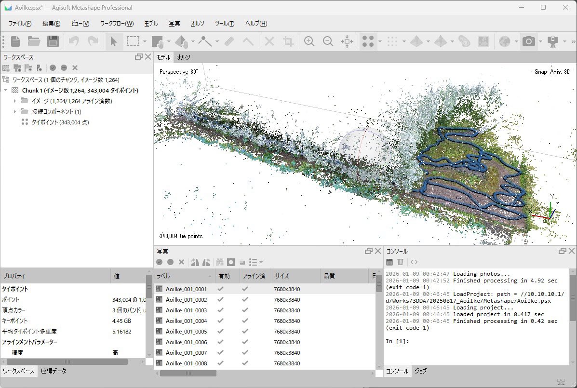The height and width of the screenshot is (388, 577).
Task: Switch to the 座標データ tab
Action: pos(54,371)
